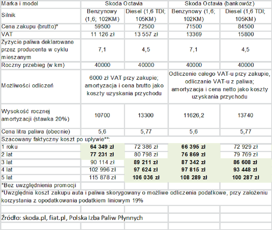272x230 pixels.
Task: Select 'Cena zakupu (brutto)*' label
Action: 30,27
